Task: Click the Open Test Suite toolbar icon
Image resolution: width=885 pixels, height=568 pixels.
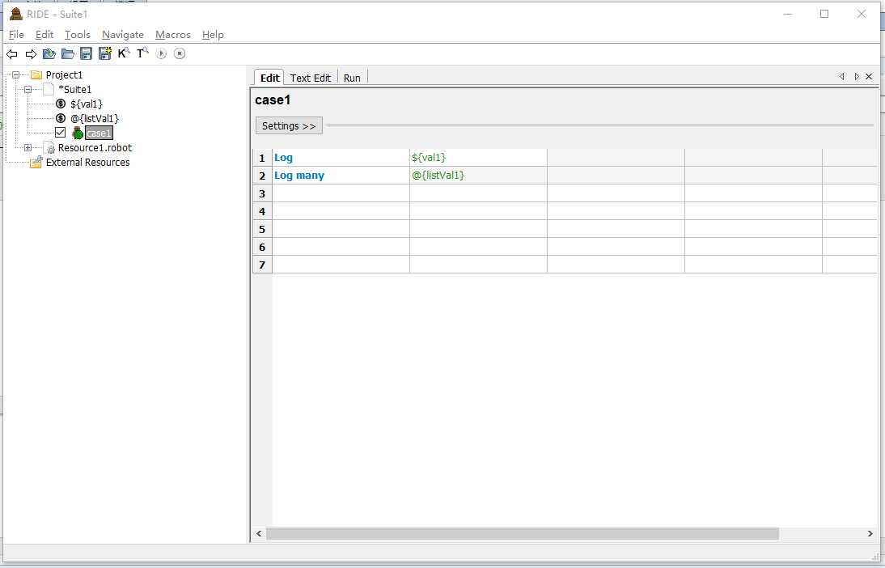Action: [49, 53]
